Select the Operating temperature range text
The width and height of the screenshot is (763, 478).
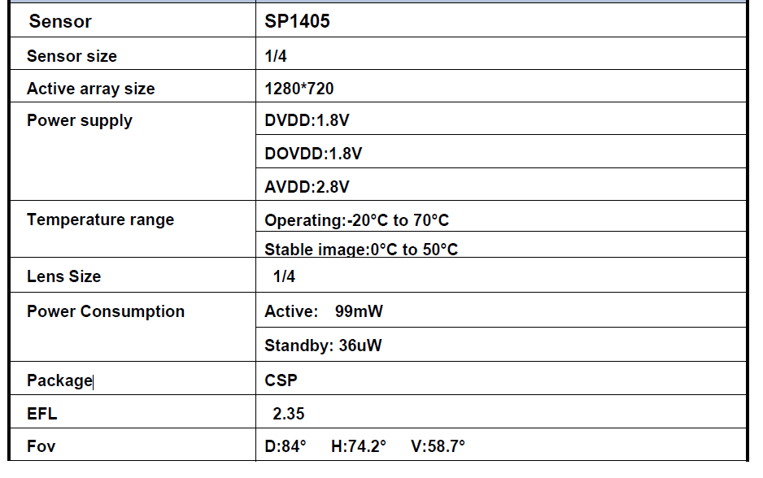tap(356, 220)
